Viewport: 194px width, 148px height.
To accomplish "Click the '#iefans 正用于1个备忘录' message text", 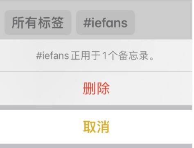I will [x=95, y=56].
